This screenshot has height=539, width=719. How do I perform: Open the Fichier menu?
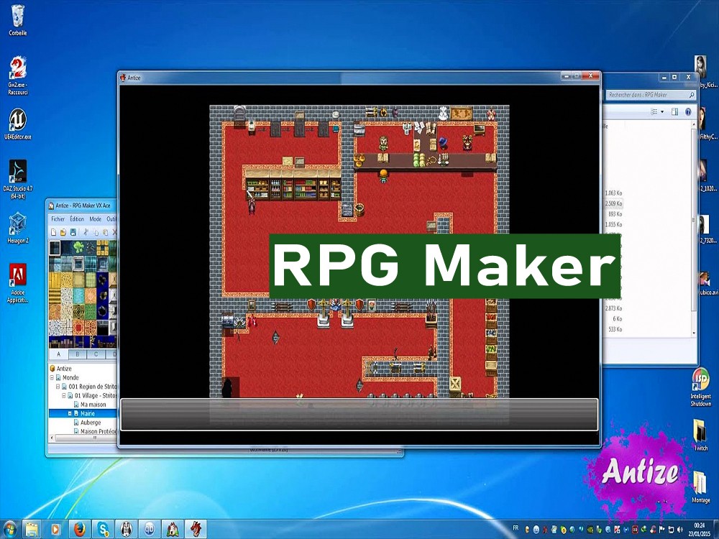pyautogui.click(x=58, y=219)
